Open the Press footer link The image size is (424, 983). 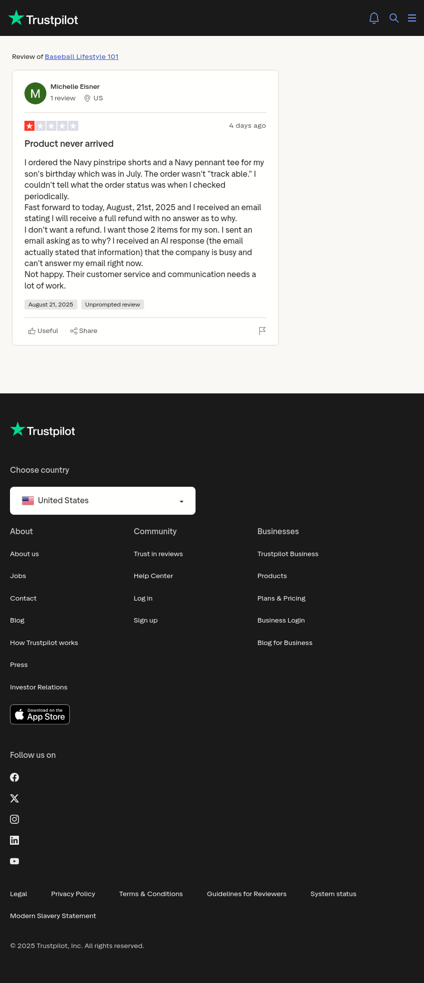tap(19, 665)
